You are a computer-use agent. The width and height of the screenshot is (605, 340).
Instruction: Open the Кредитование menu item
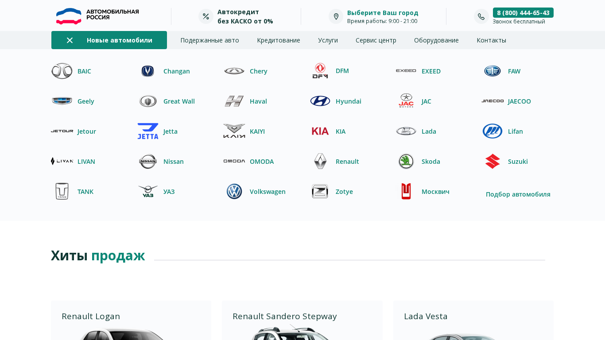(x=279, y=40)
